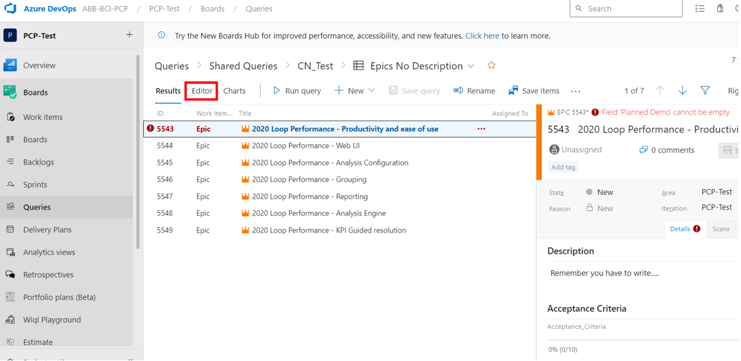
Task: Open the Overview sidebar icon
Action: coord(10,65)
